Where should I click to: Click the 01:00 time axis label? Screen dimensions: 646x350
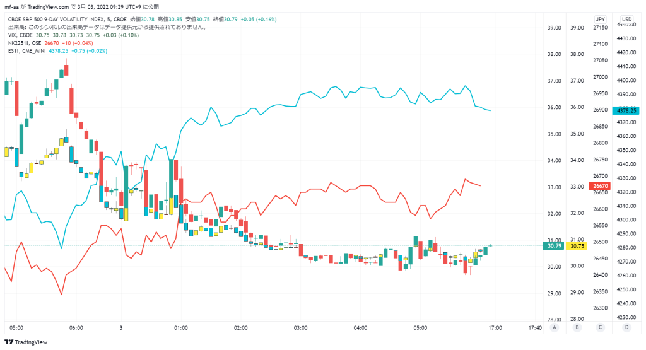click(x=181, y=328)
